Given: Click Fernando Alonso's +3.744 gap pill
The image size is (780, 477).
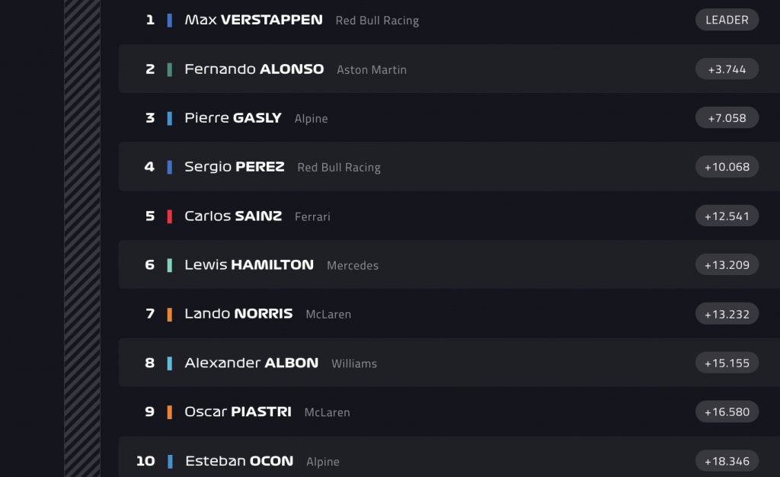Looking at the screenshot, I should (x=727, y=69).
